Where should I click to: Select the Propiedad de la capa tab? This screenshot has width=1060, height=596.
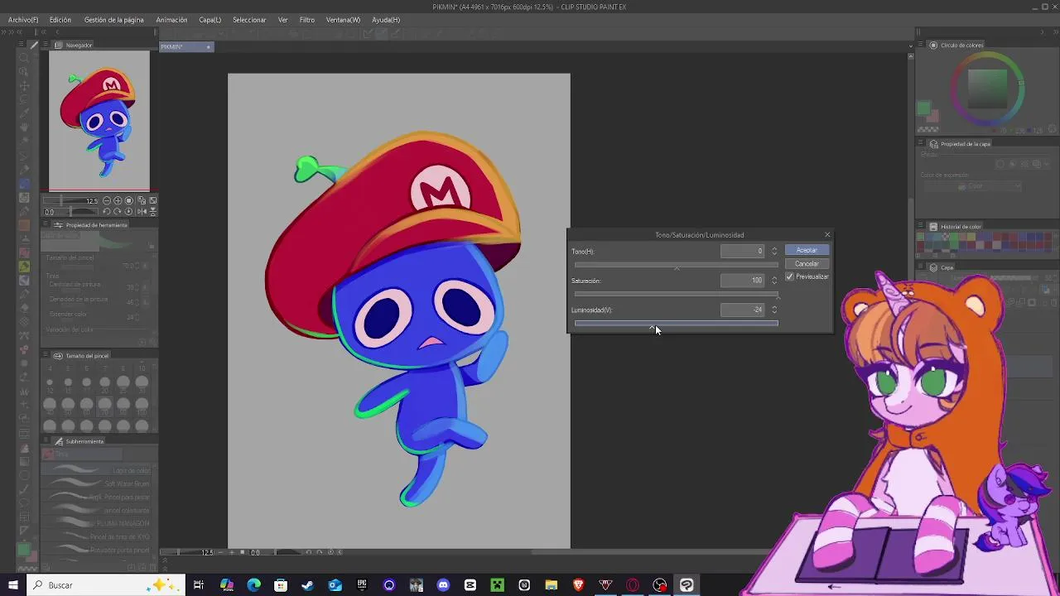point(960,144)
